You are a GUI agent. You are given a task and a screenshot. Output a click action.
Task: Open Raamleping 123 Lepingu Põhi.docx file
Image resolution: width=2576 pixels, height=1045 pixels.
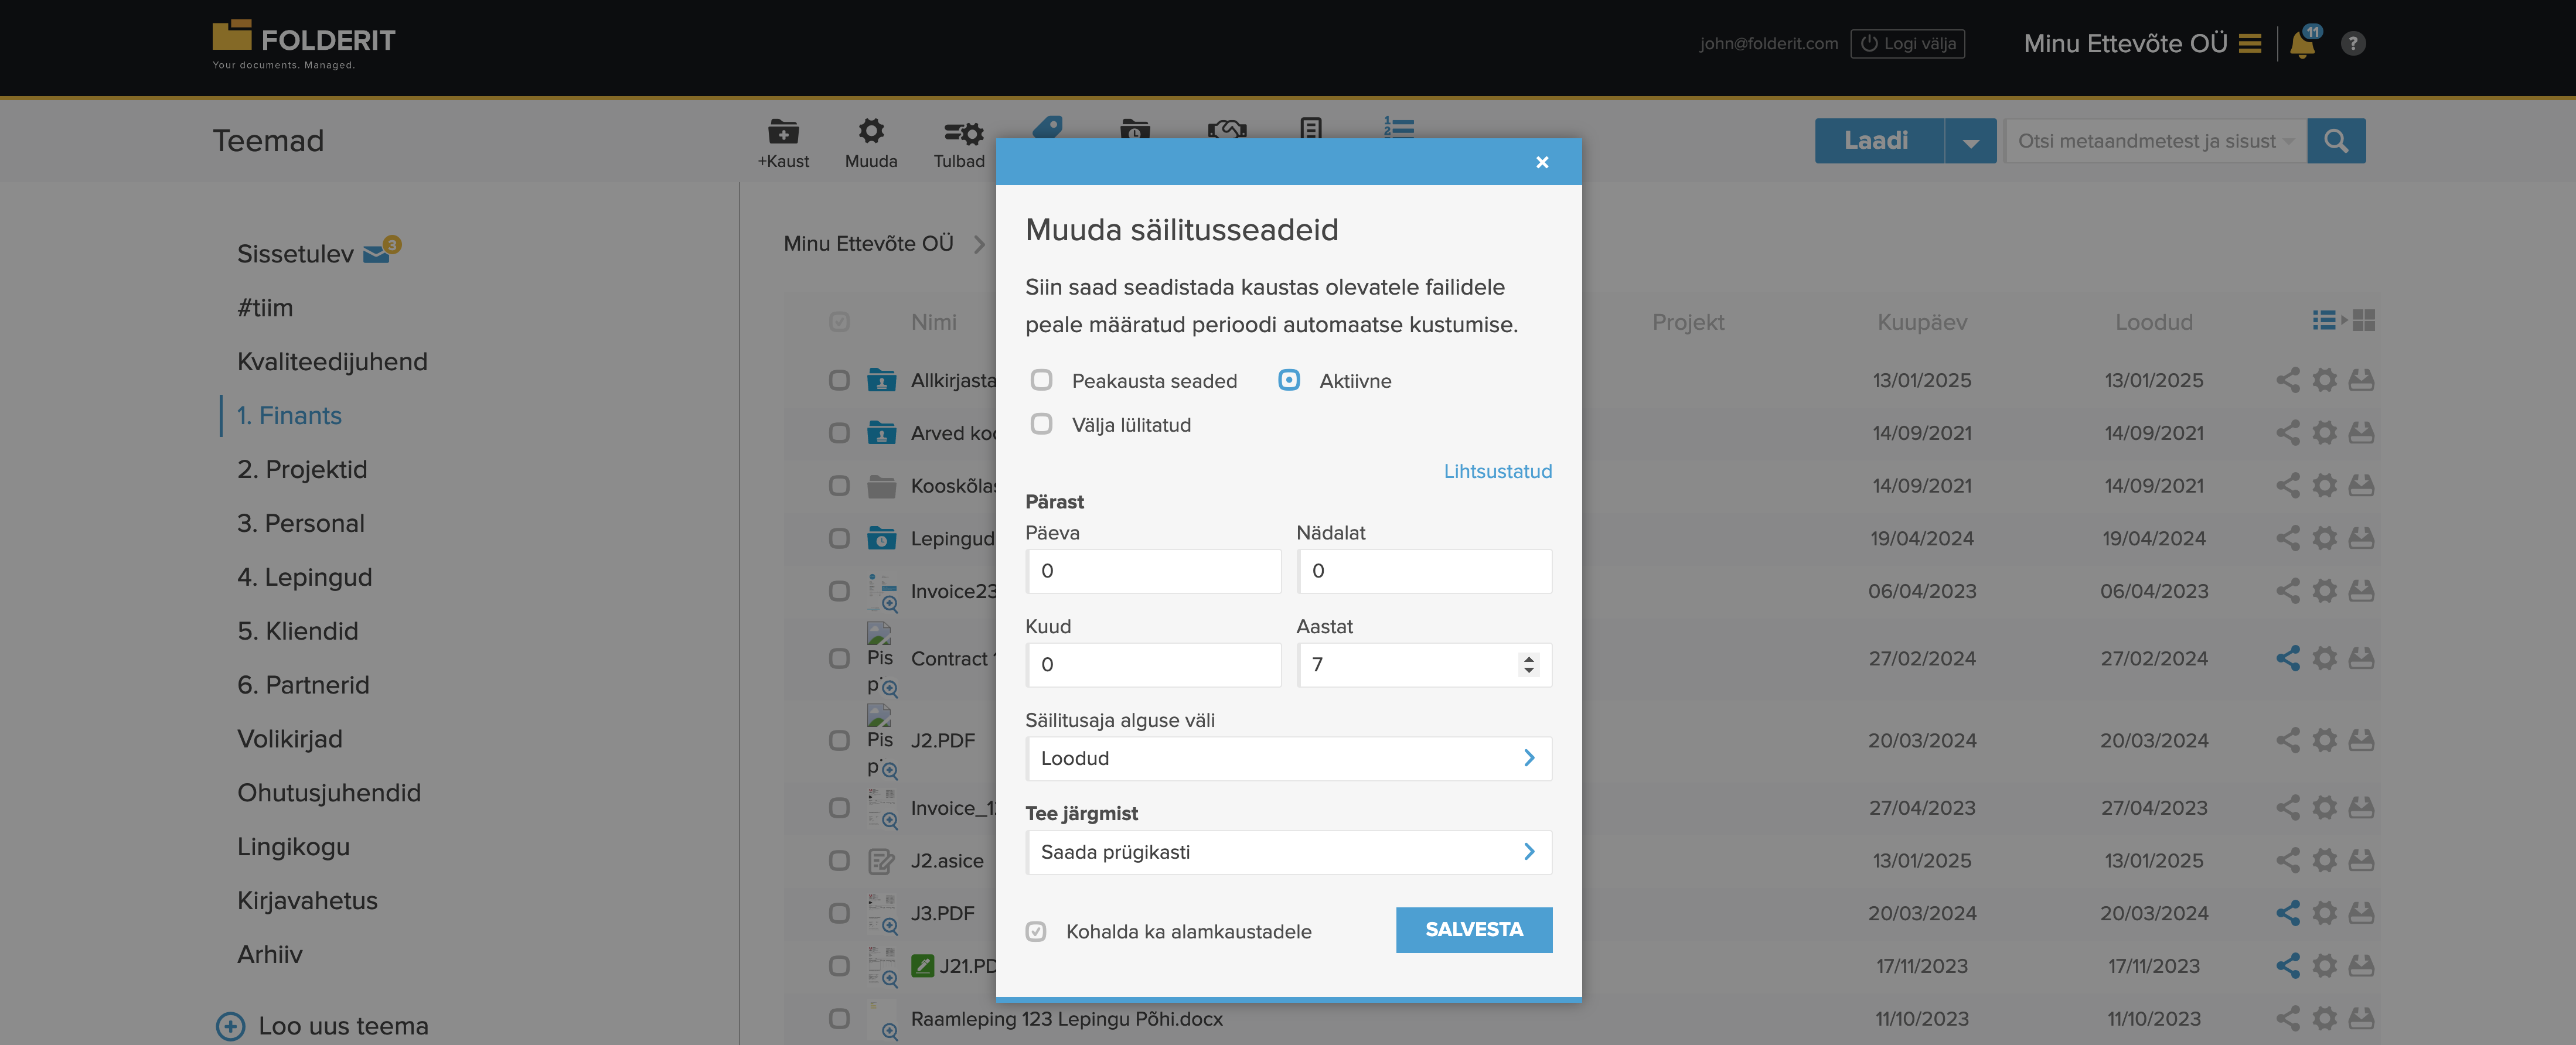[x=1066, y=1019]
